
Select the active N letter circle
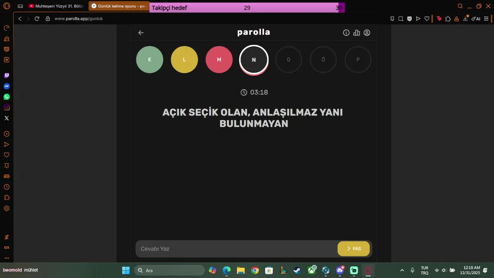[x=254, y=59]
